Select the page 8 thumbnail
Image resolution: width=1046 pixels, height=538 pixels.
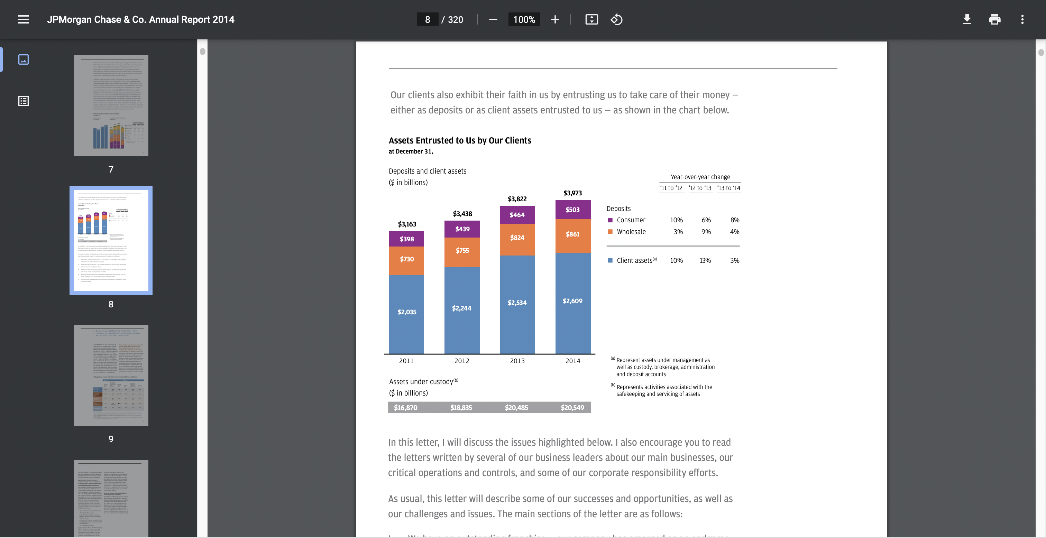point(111,240)
